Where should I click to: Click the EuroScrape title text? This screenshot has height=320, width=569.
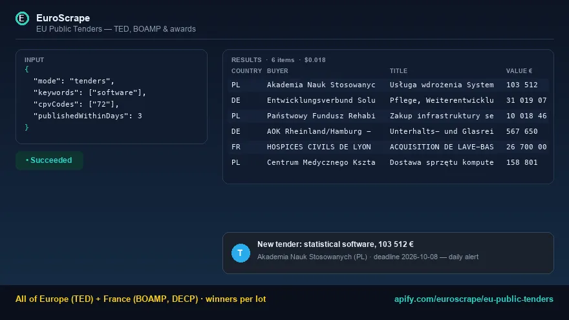[63, 18]
